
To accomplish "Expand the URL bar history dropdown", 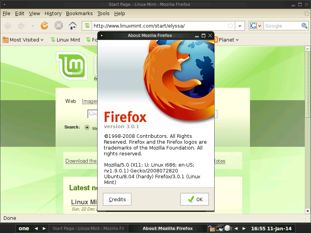I will click(x=240, y=26).
